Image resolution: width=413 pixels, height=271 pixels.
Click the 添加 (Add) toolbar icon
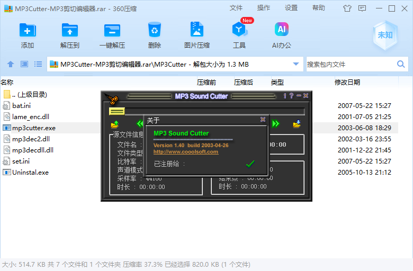[28, 30]
